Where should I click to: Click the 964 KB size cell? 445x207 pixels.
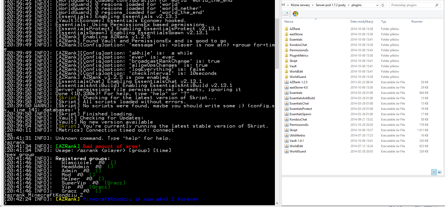[424, 93]
